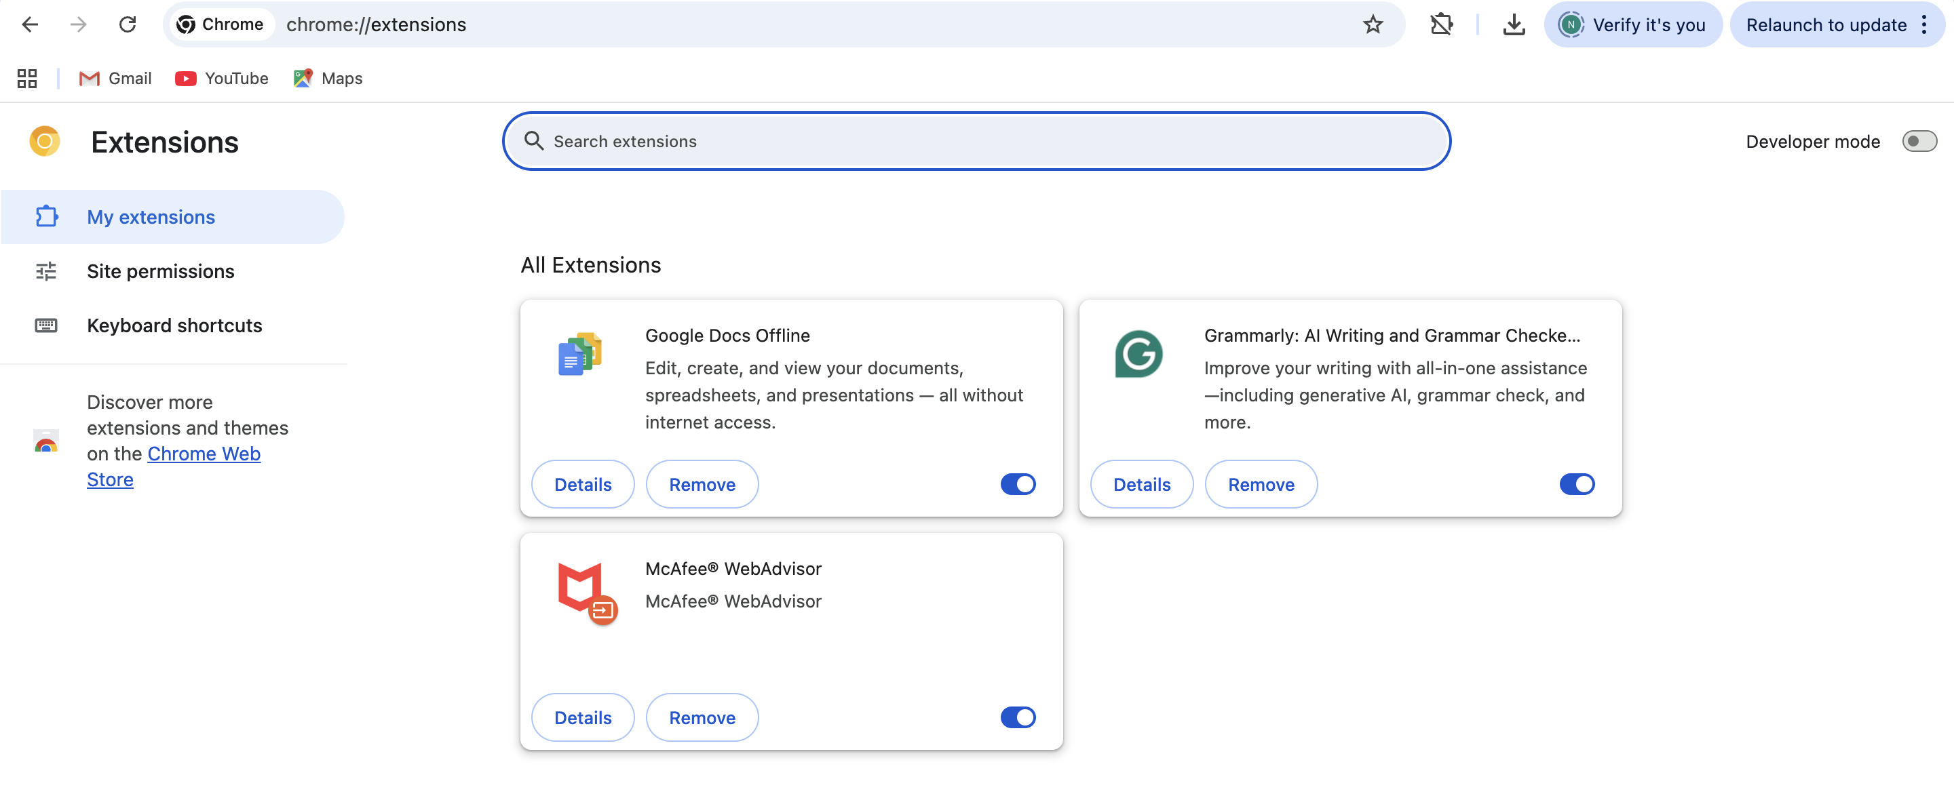Click the McAfee WebAdvisor logo icon
This screenshot has width=1954, height=796.
click(x=586, y=591)
